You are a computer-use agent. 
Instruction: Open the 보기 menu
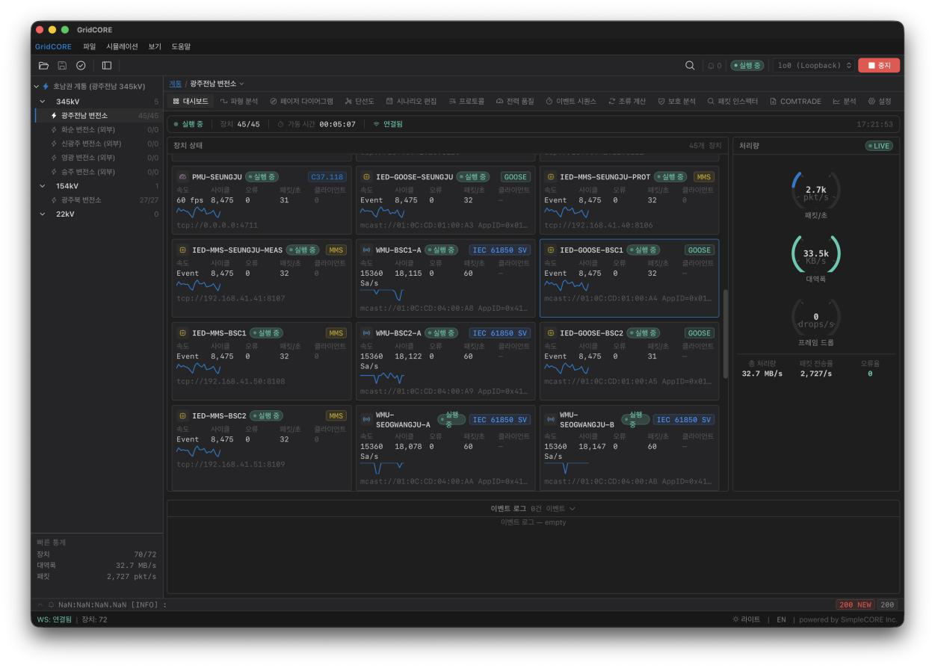(x=155, y=46)
